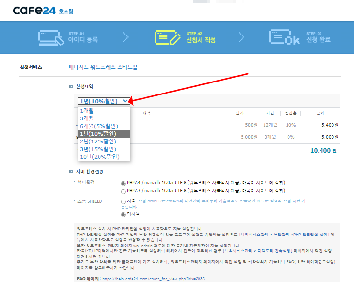
Task: Open the help.cafe24.com FAQ page URL
Action: (154, 279)
